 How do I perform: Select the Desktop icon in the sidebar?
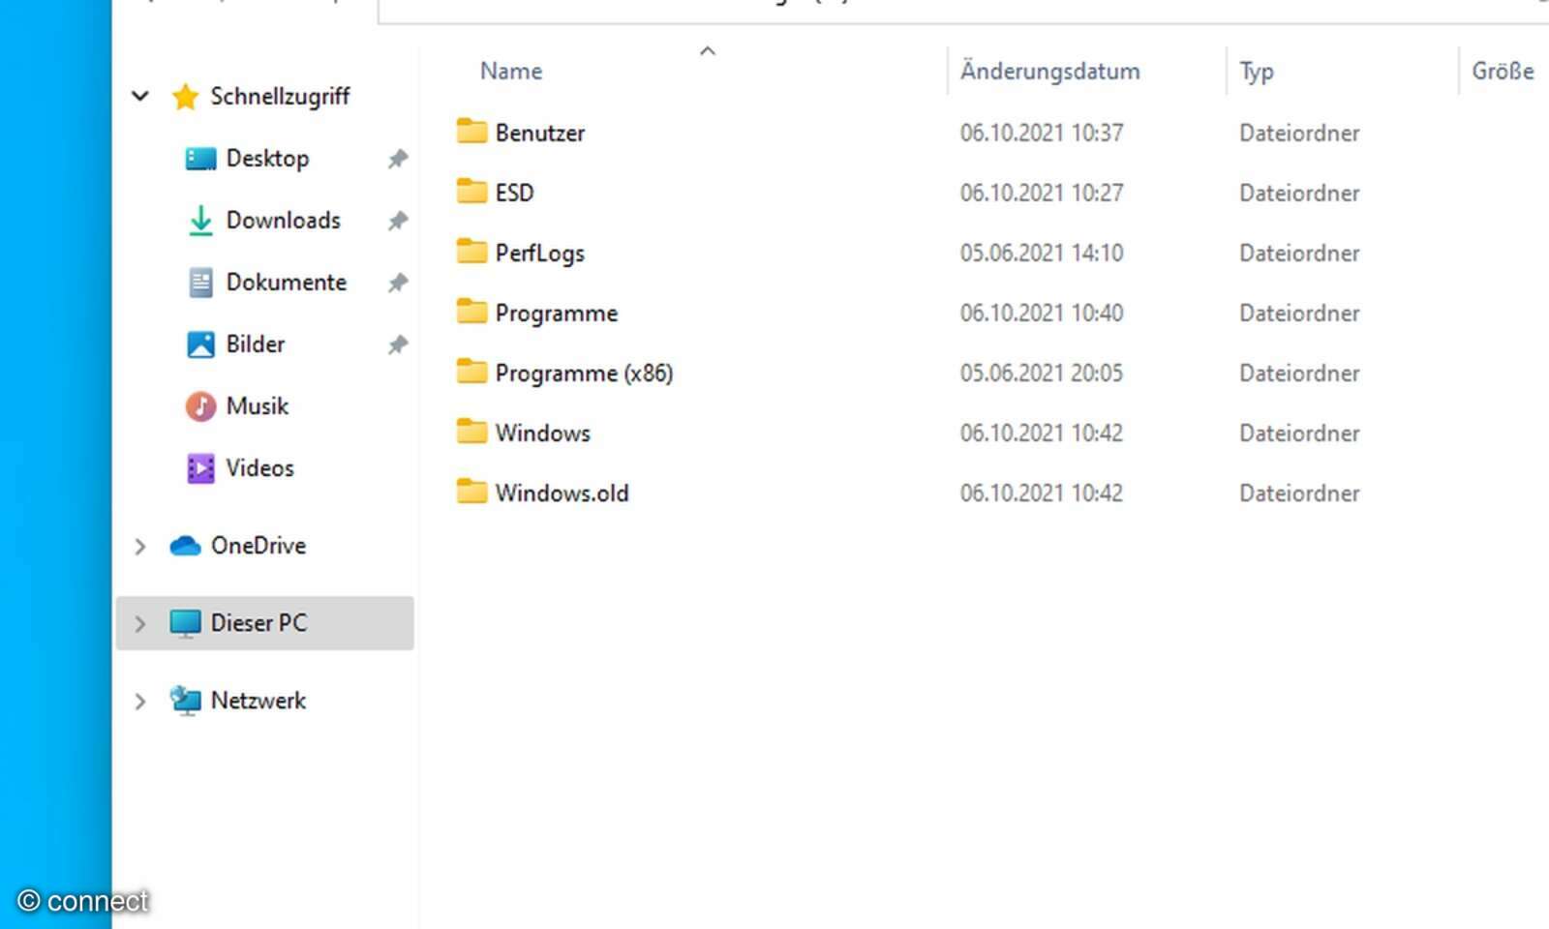click(199, 158)
